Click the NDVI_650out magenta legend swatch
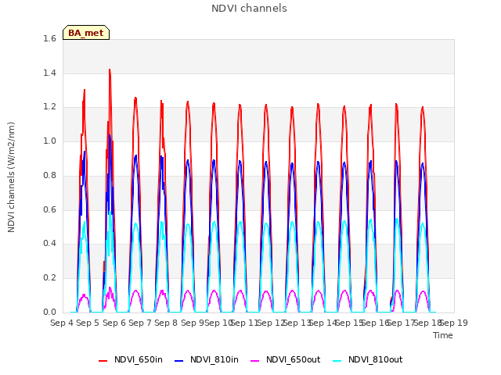The height and width of the screenshot is (375, 501). click(x=254, y=360)
